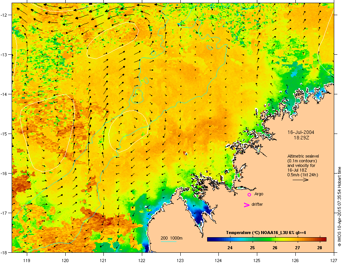This screenshot has width=342, height=264.
Task: Click the latitude axis label -15
Action: click(x=4, y=134)
